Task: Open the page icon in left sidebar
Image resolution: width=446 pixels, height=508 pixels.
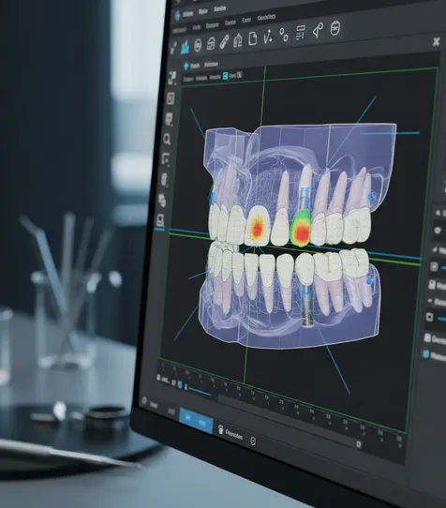Action: (171, 98)
